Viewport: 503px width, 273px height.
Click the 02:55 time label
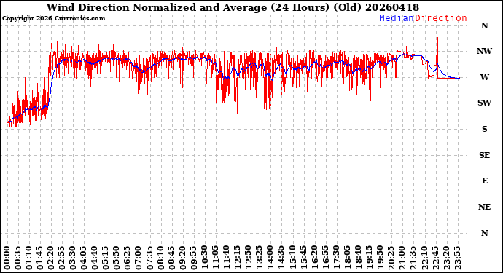pyautogui.click(x=62, y=258)
